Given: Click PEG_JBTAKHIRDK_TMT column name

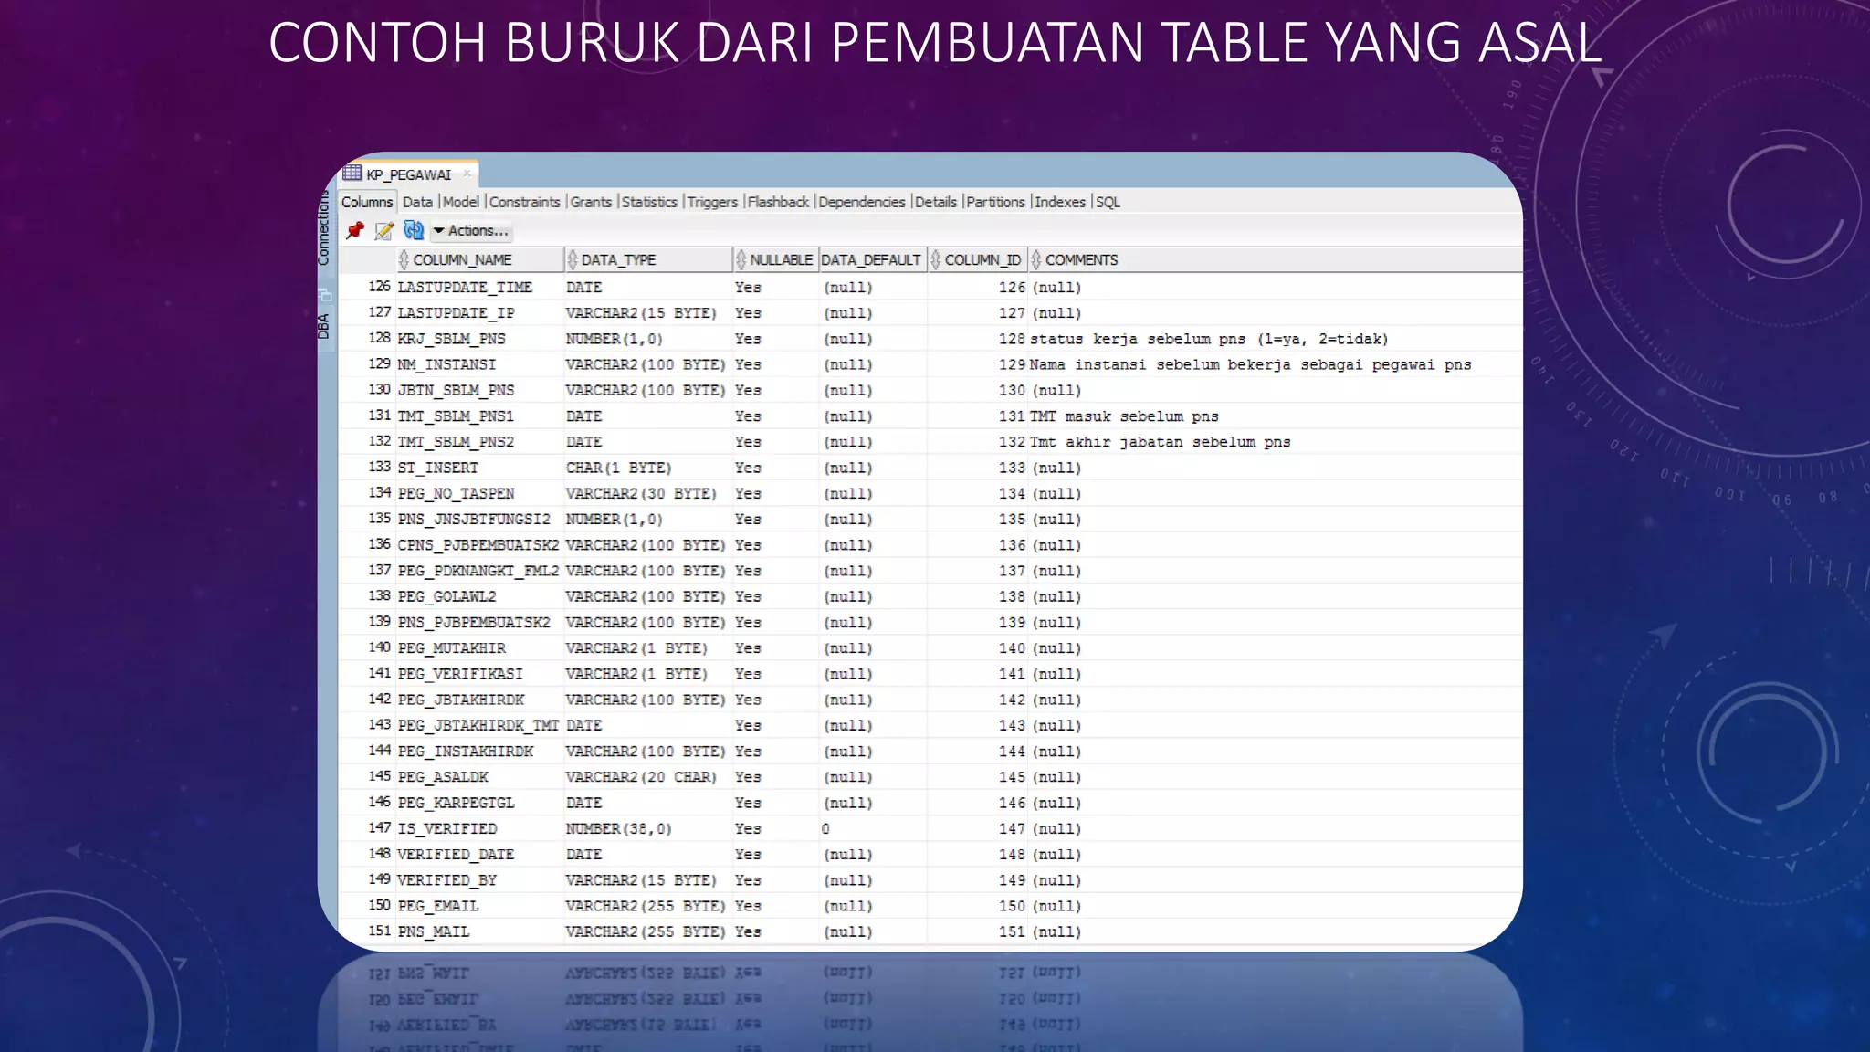Looking at the screenshot, I should (478, 725).
